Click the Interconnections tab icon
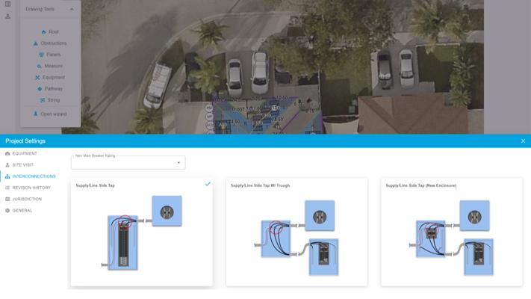 (x=7, y=176)
